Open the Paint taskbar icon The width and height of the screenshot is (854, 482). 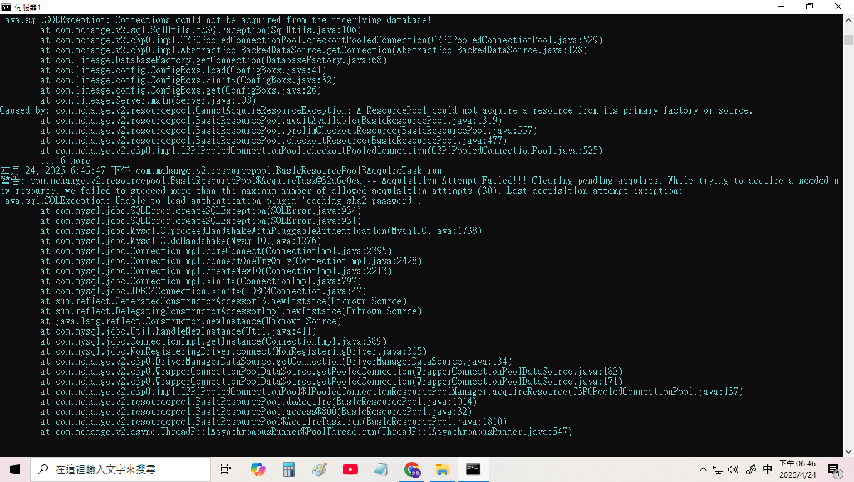(x=320, y=469)
